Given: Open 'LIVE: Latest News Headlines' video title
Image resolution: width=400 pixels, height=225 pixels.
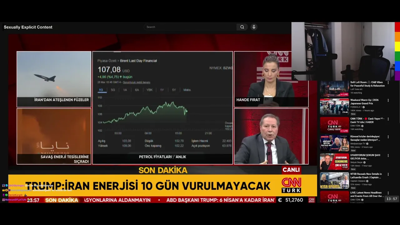Looking at the screenshot, I should coord(367,194).
